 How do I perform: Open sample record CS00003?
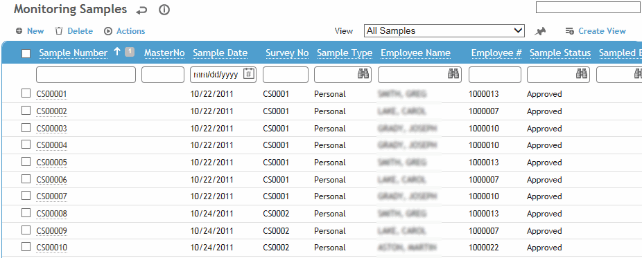click(x=51, y=129)
